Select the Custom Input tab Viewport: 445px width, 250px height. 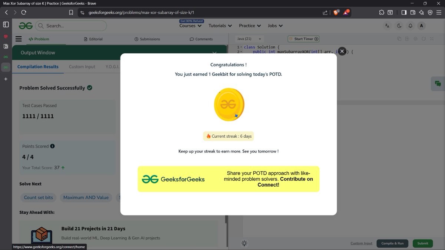coord(82,67)
